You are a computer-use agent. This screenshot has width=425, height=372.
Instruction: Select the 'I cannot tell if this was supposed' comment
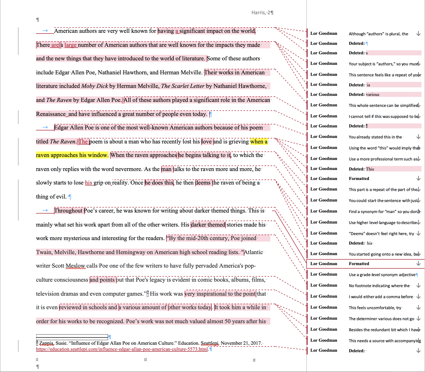(365, 116)
